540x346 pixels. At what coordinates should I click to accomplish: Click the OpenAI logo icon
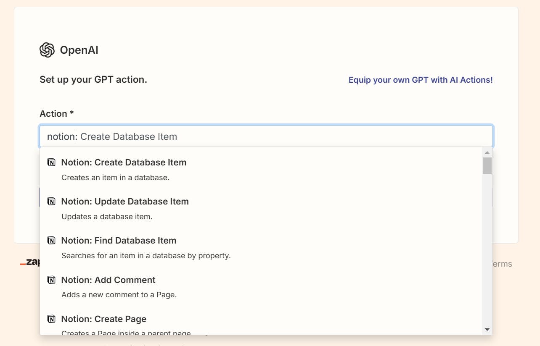[47, 50]
